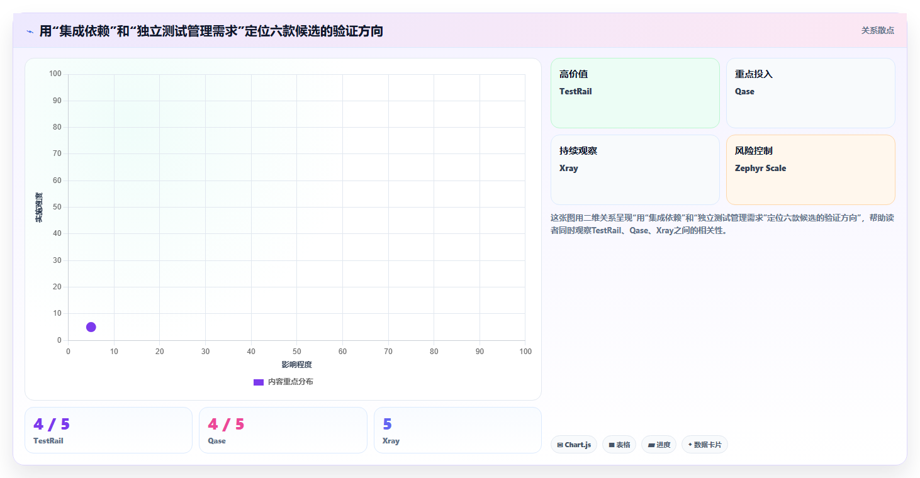The image size is (920, 478).
Task: Click the description paragraph under quadrant cards
Action: 722,224
